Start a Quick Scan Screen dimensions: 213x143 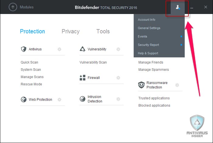click(29, 62)
